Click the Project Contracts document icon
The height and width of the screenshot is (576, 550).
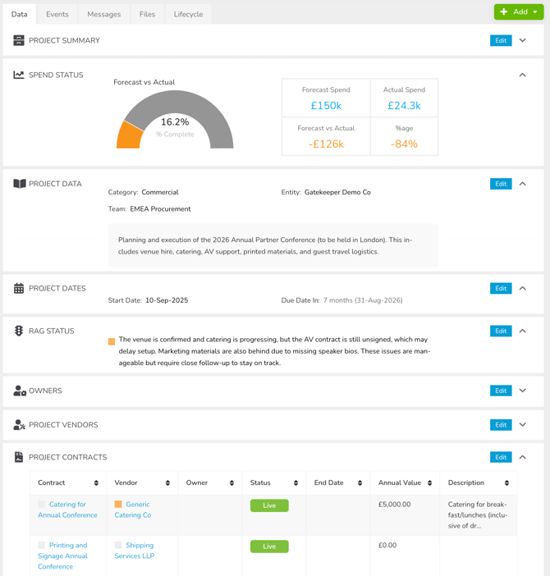point(19,457)
